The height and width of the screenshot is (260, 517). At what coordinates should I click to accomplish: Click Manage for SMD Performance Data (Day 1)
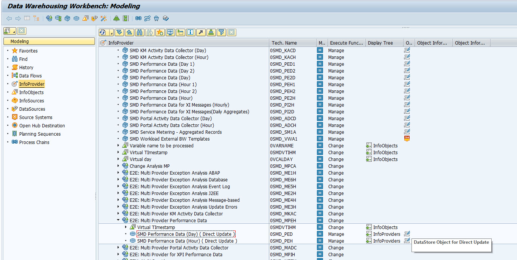pyautogui.click(x=336, y=64)
